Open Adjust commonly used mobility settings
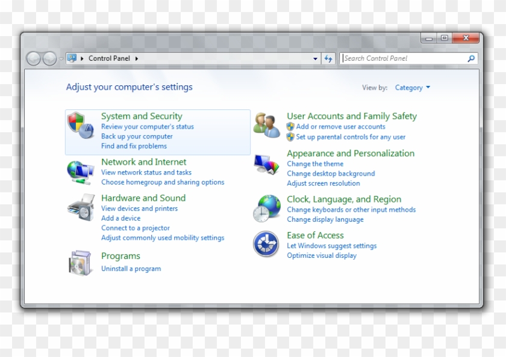Viewport: 506px width, 357px height. click(x=163, y=237)
